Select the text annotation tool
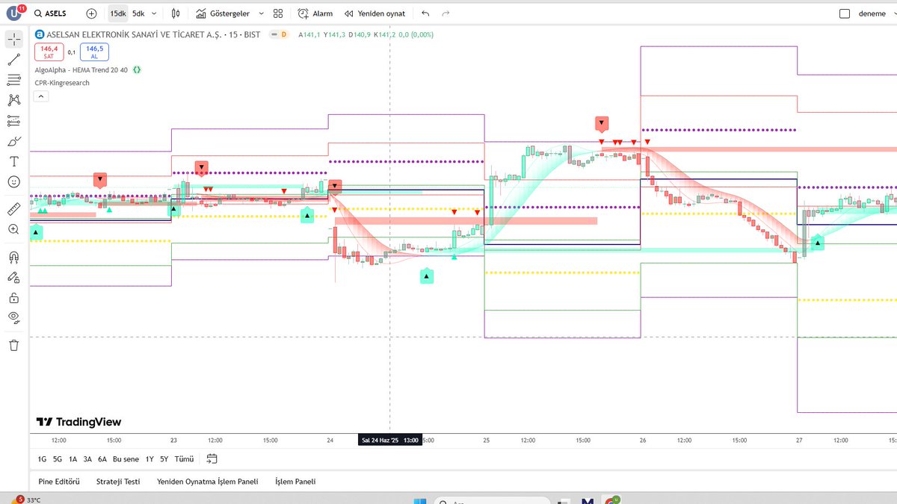This screenshot has width=897, height=504. click(x=14, y=161)
